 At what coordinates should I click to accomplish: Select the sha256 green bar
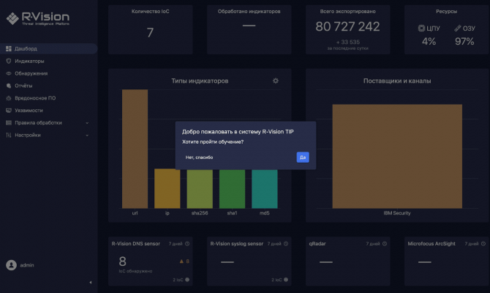click(200, 189)
